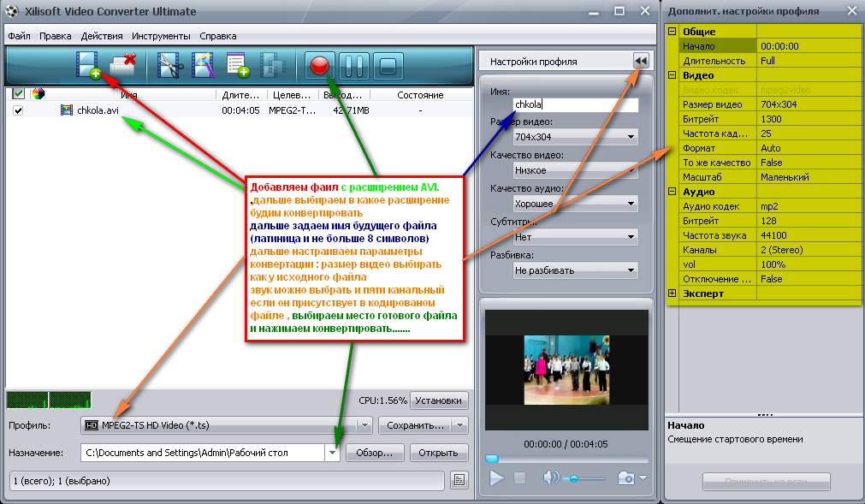Open the video Effects wand tool

click(203, 65)
